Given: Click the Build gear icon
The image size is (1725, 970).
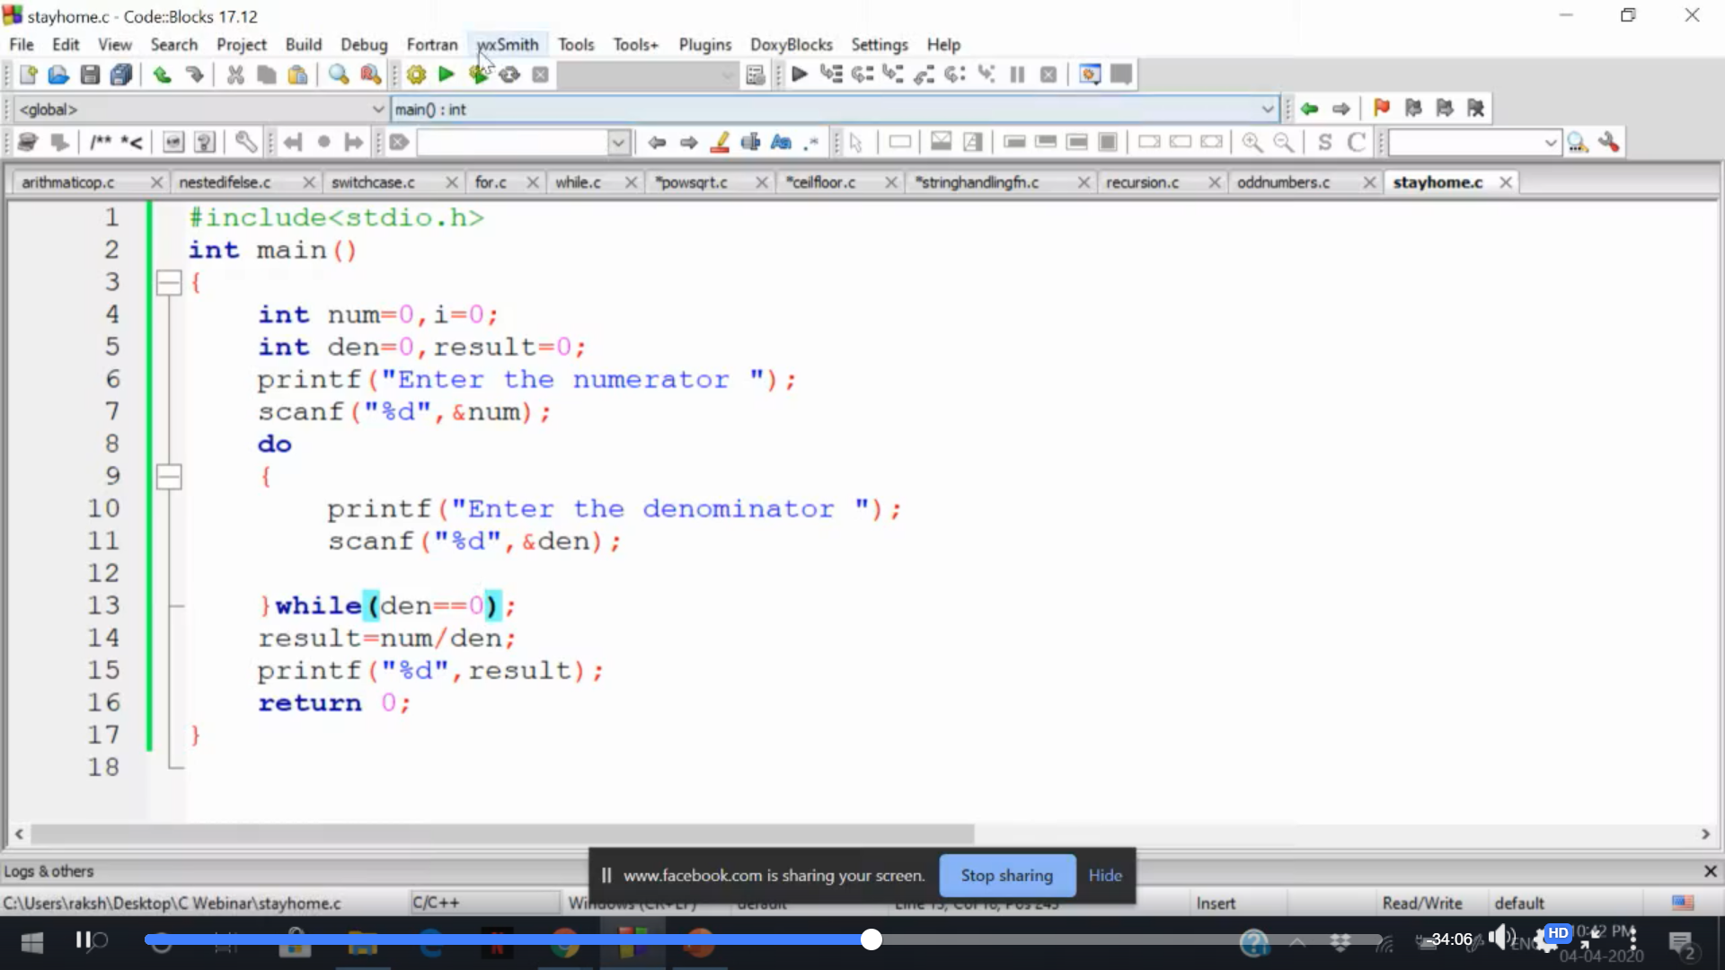Looking at the screenshot, I should click(x=416, y=75).
